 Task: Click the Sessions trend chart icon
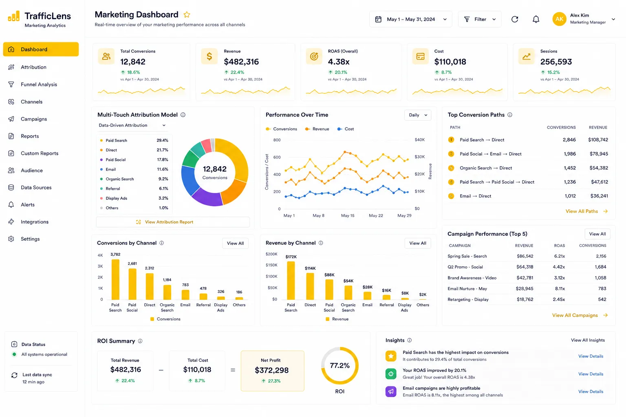pyautogui.click(x=526, y=56)
